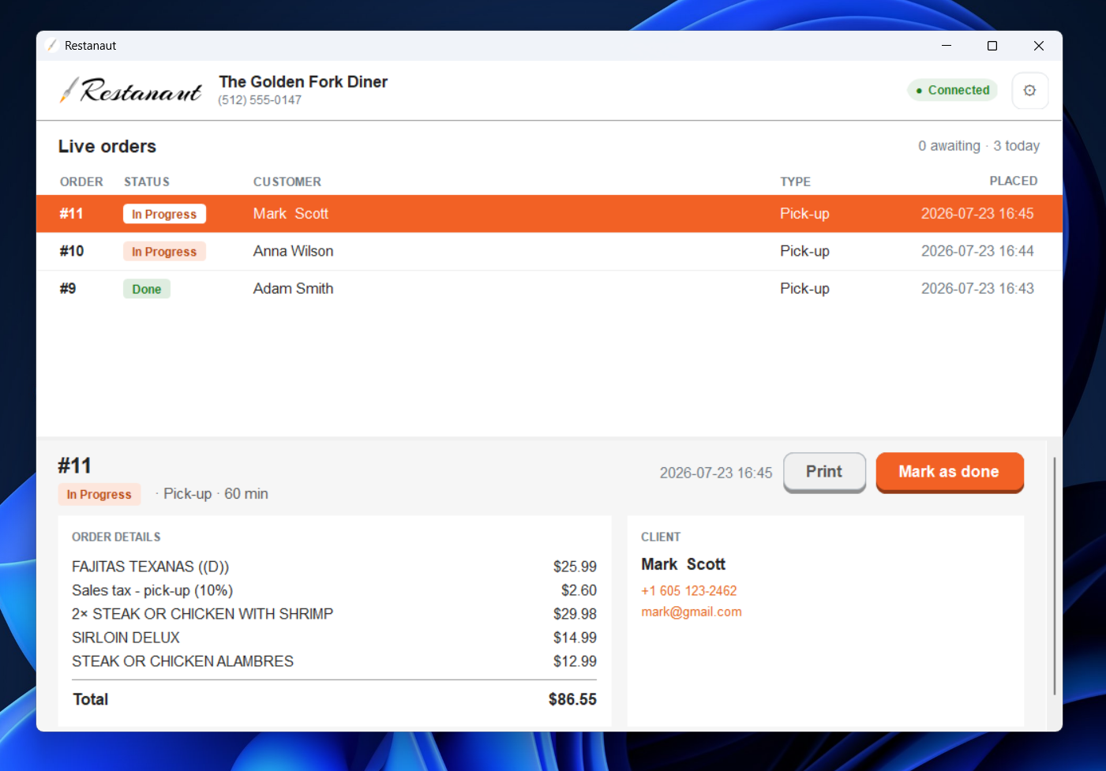Click the $29.98 price value
The width and height of the screenshot is (1106, 771).
pyautogui.click(x=575, y=614)
